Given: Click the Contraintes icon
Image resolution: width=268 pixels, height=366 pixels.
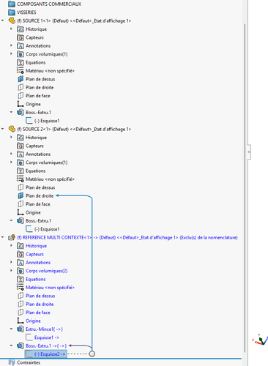Looking at the screenshot, I should coord(12,362).
